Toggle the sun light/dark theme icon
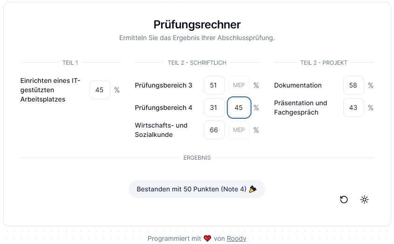 click(364, 199)
